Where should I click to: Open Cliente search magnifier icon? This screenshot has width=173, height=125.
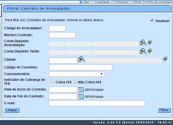[x=81, y=59]
